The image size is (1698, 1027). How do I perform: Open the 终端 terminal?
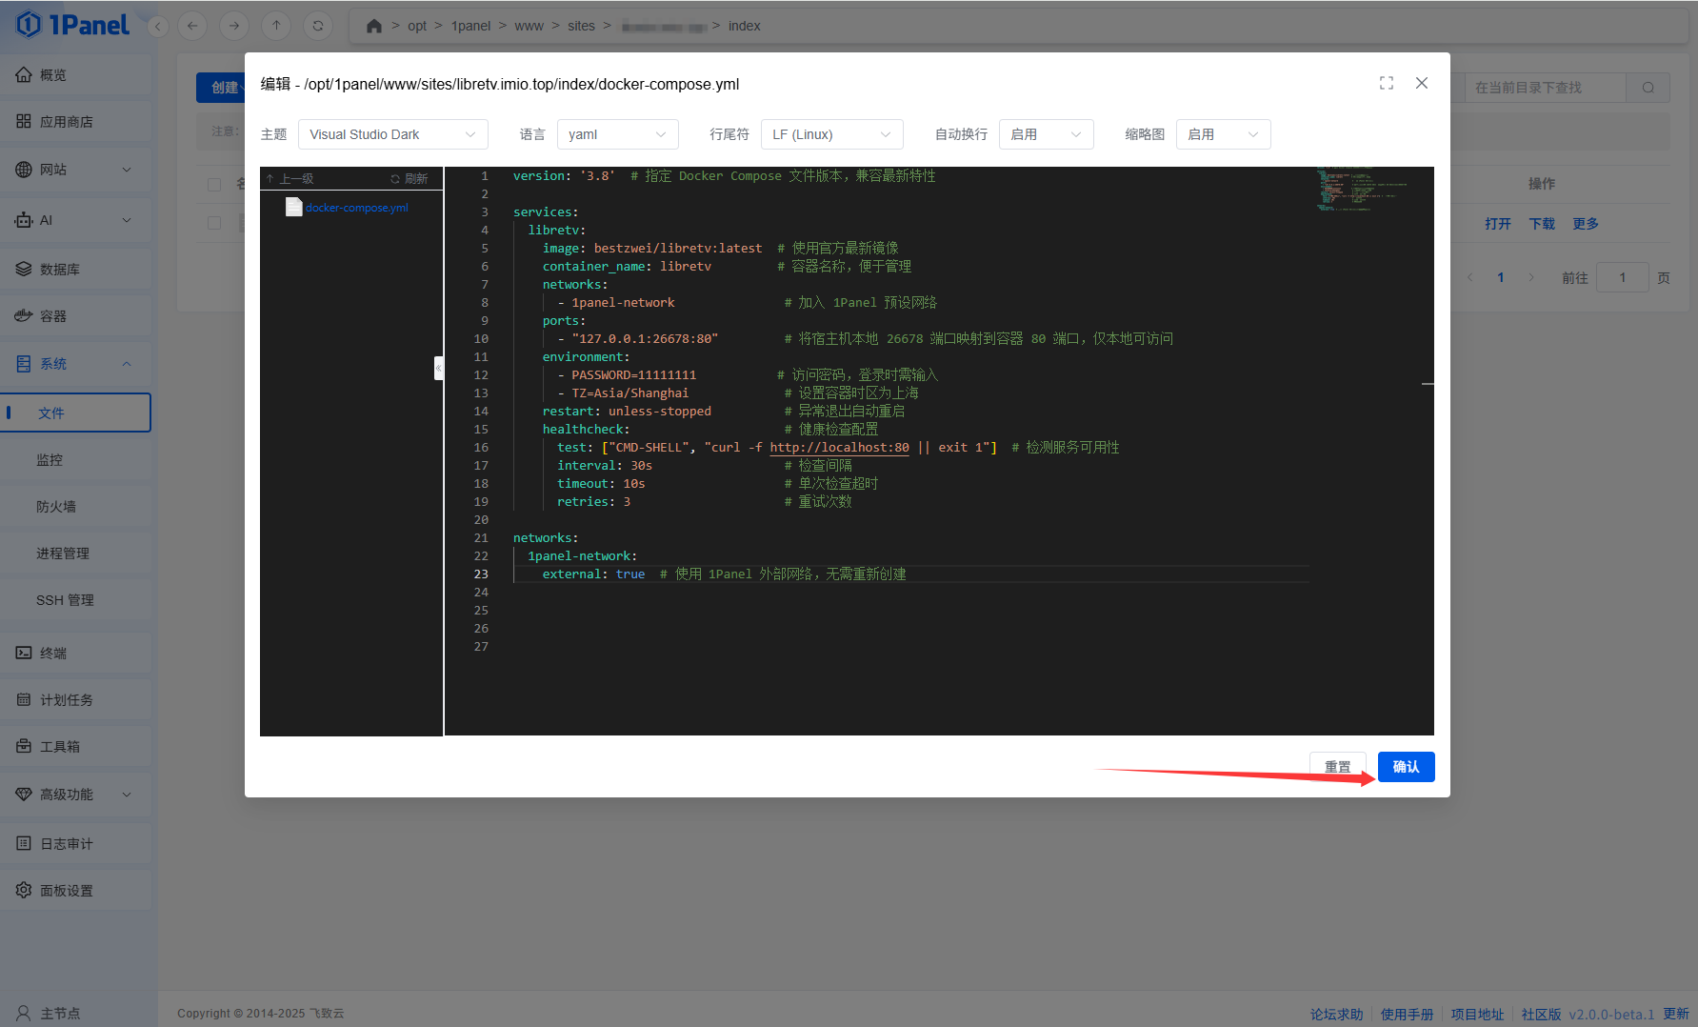pos(76,654)
